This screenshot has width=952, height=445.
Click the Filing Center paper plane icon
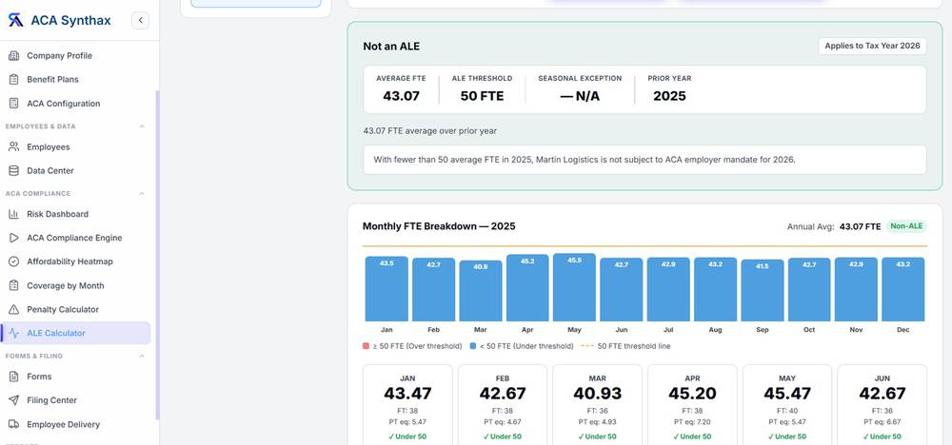click(x=13, y=400)
